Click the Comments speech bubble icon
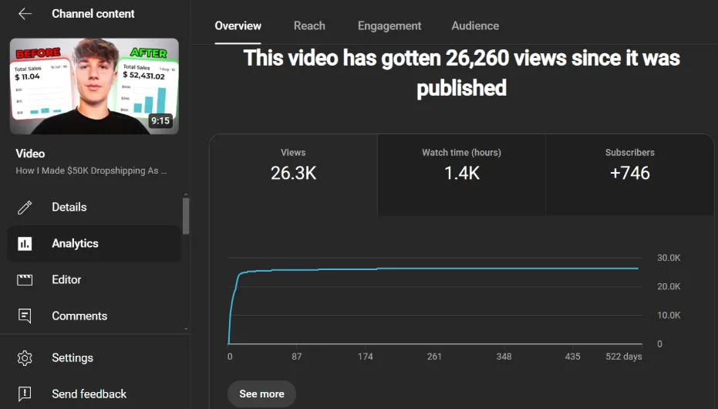This screenshot has height=409, width=718. pyautogui.click(x=25, y=316)
